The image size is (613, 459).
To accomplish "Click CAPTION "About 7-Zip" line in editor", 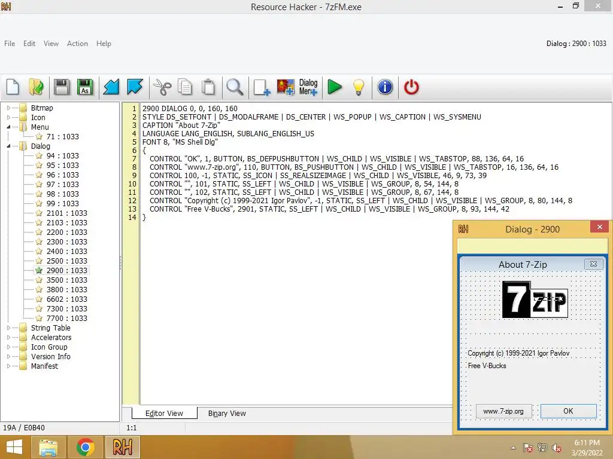I will 181,126.
